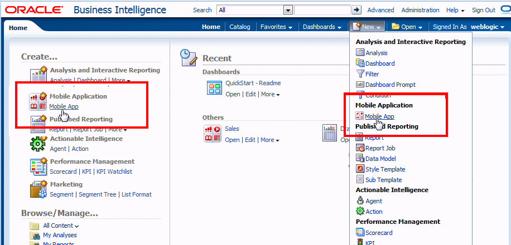The image size is (511, 245).
Task: Click the Advanced search link
Action: 380,10
